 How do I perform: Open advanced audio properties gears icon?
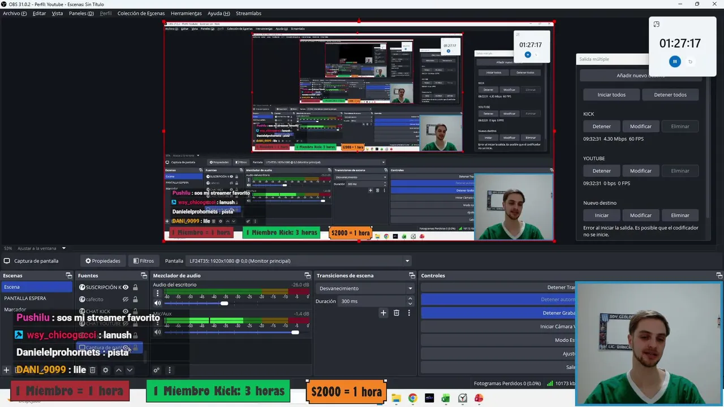pos(157,370)
